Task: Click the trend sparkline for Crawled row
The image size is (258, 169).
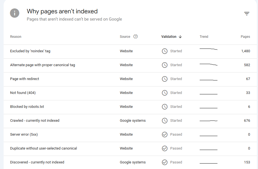Action: pos(208,121)
